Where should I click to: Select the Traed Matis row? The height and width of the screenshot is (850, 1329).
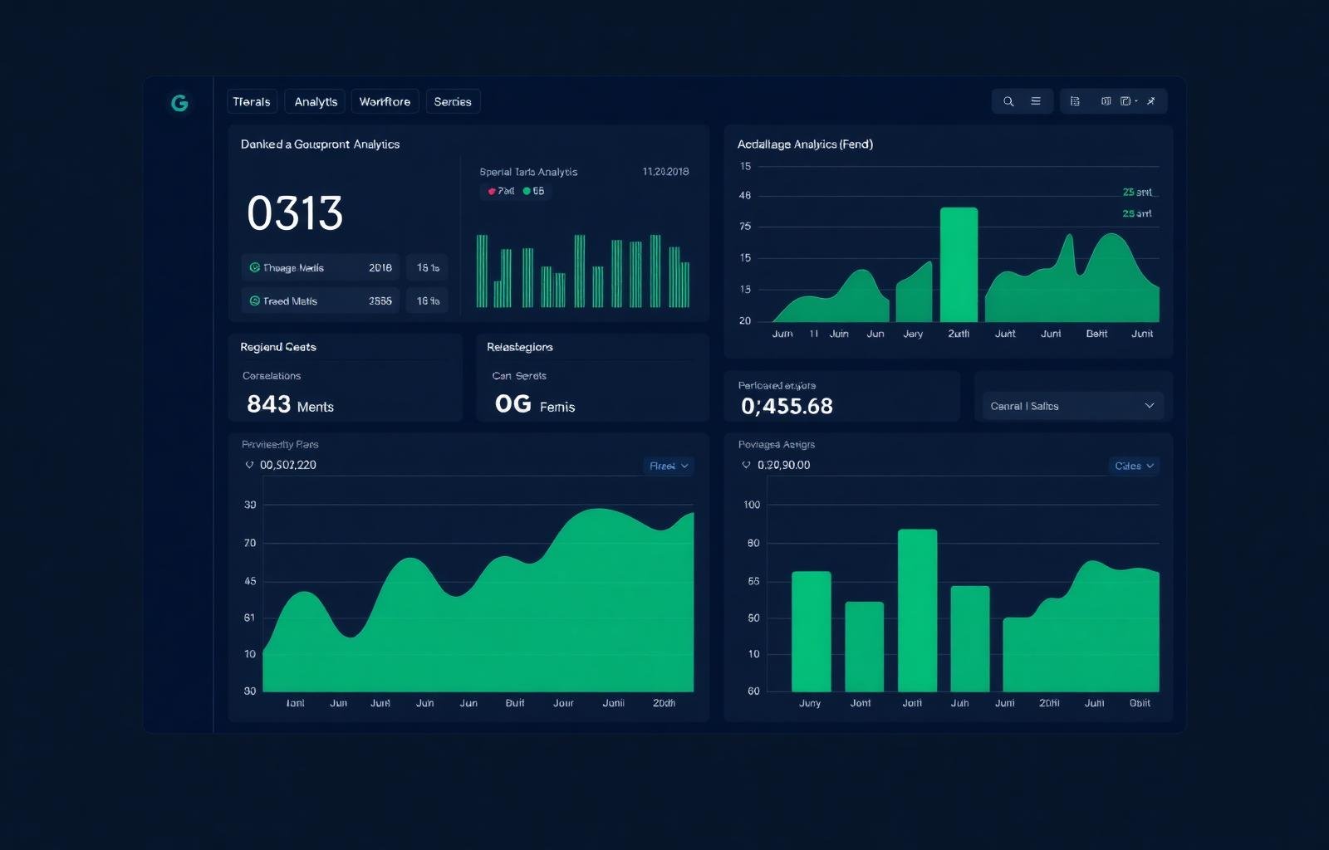(321, 300)
